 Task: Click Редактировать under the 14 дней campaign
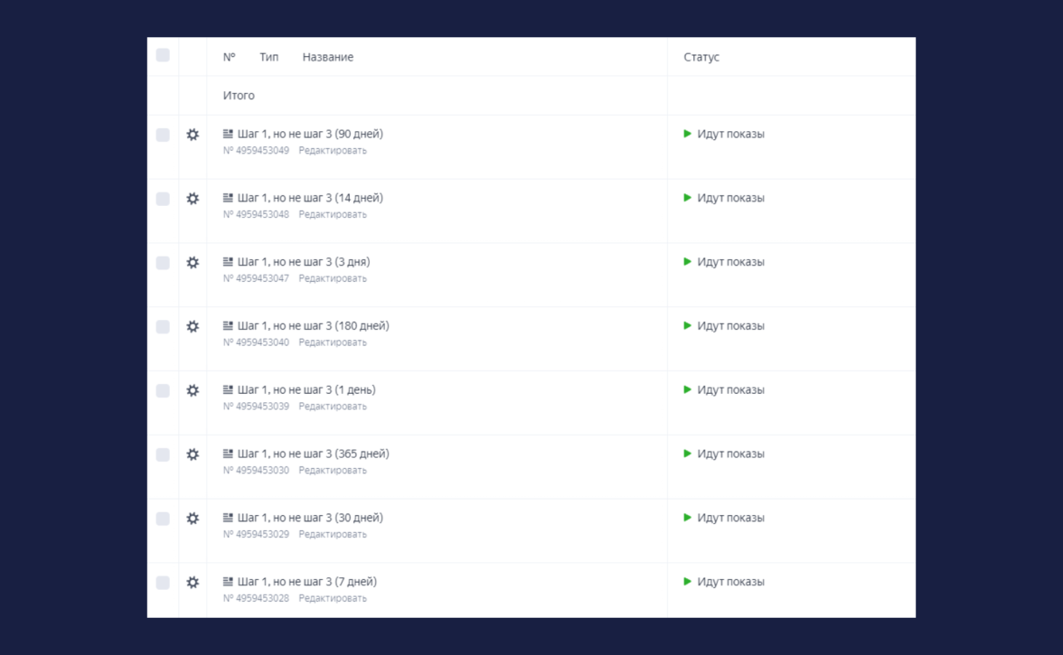pos(333,215)
